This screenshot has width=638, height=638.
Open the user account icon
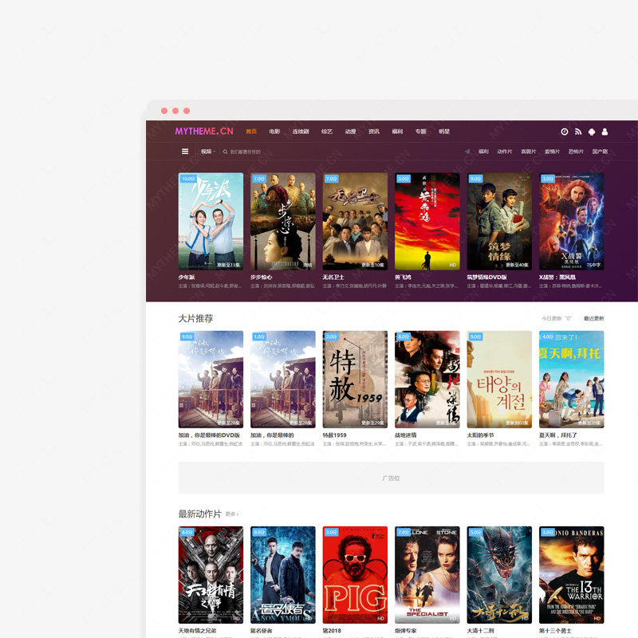point(605,132)
